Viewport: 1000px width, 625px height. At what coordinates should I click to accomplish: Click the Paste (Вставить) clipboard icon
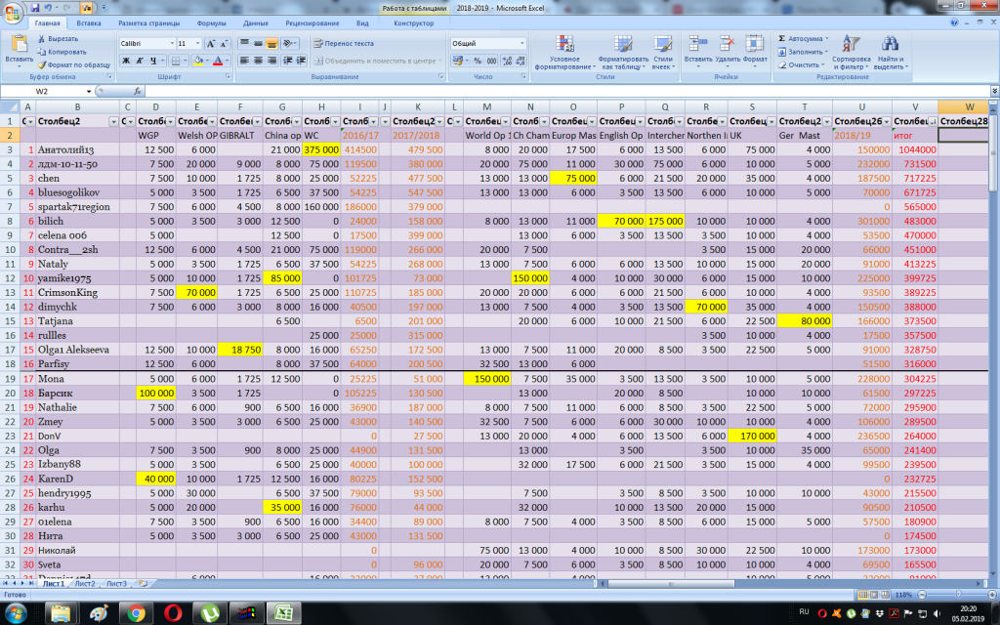tap(19, 43)
